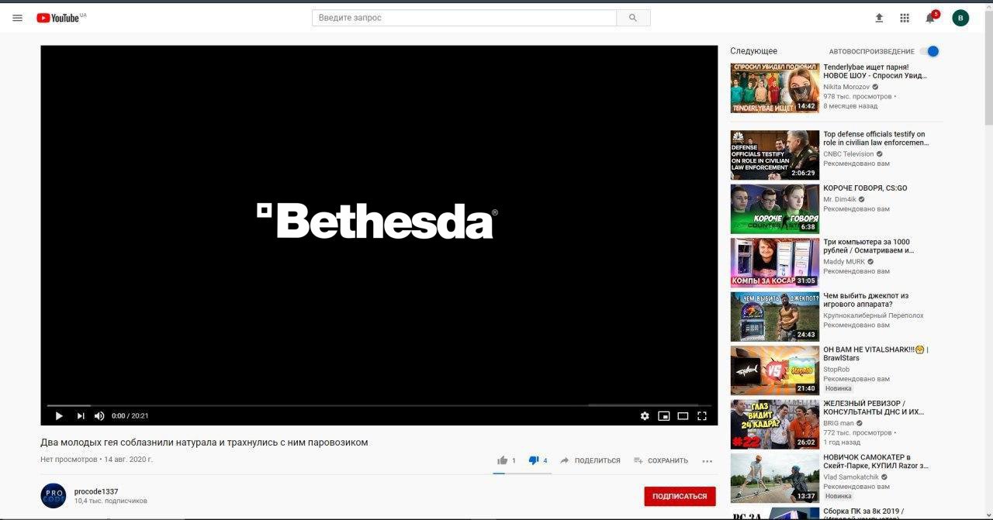Open the procode1337 channel avatar

[54, 496]
